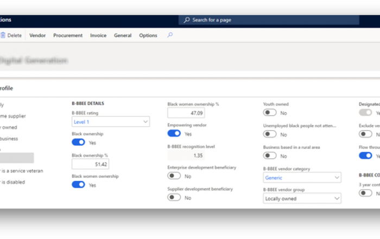Open the Options tab
Viewport: 380px width, 239px height.
148,35
